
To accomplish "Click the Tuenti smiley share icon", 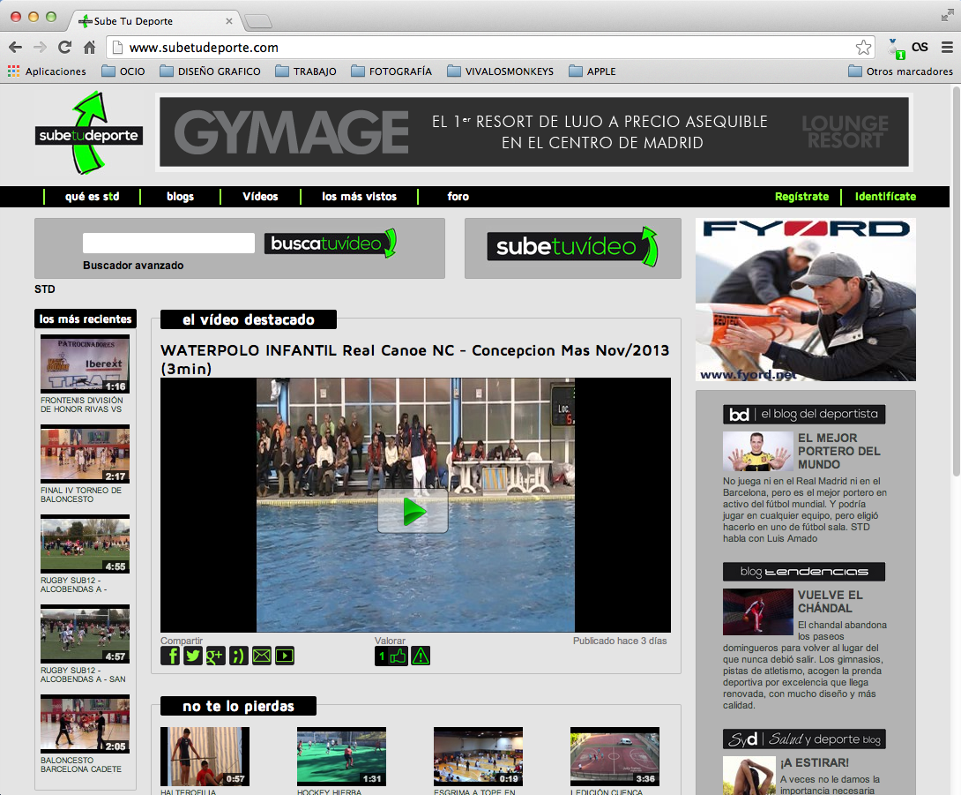I will coord(238,656).
